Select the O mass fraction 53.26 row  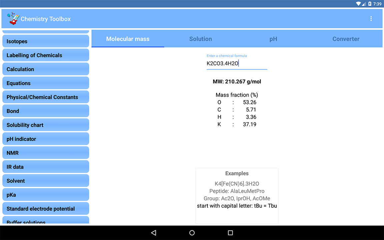point(237,102)
